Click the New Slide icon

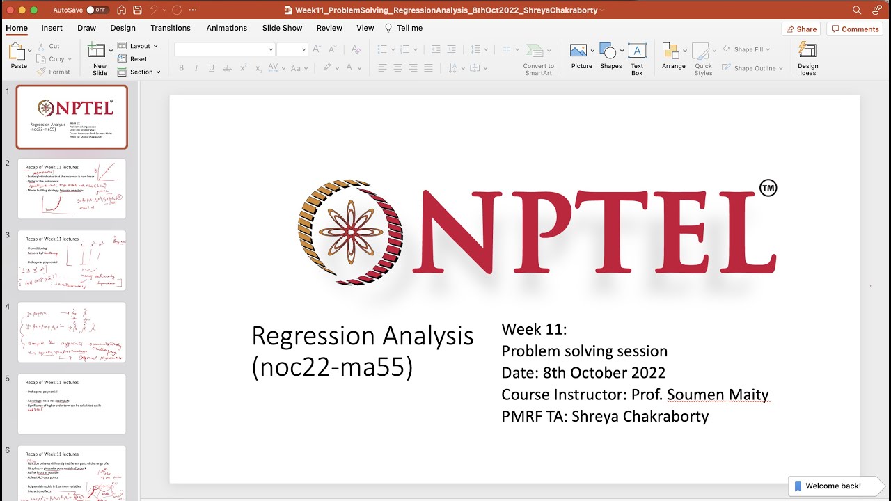point(97,51)
